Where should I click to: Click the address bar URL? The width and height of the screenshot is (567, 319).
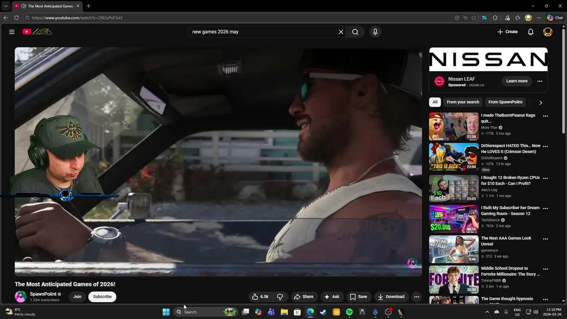(x=77, y=18)
